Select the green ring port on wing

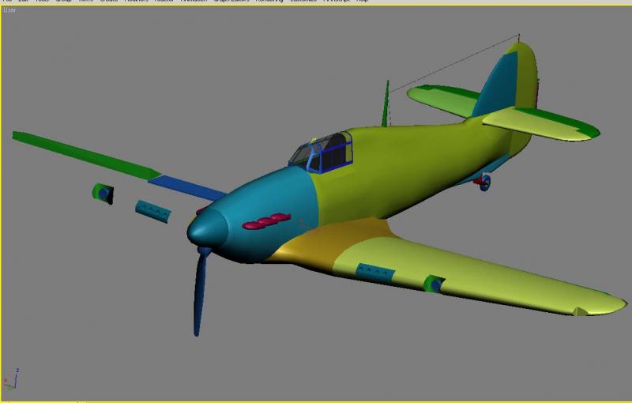click(x=434, y=284)
